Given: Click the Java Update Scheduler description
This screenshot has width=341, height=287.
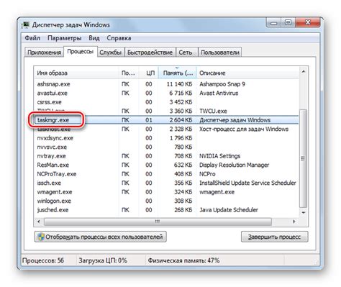Looking at the screenshot, I should tap(229, 210).
